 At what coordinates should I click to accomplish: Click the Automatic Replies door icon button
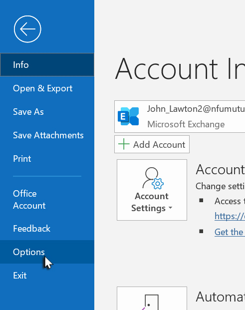click(x=152, y=299)
